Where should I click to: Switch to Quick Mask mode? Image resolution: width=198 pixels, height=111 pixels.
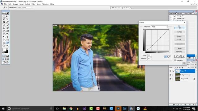pos(7,56)
